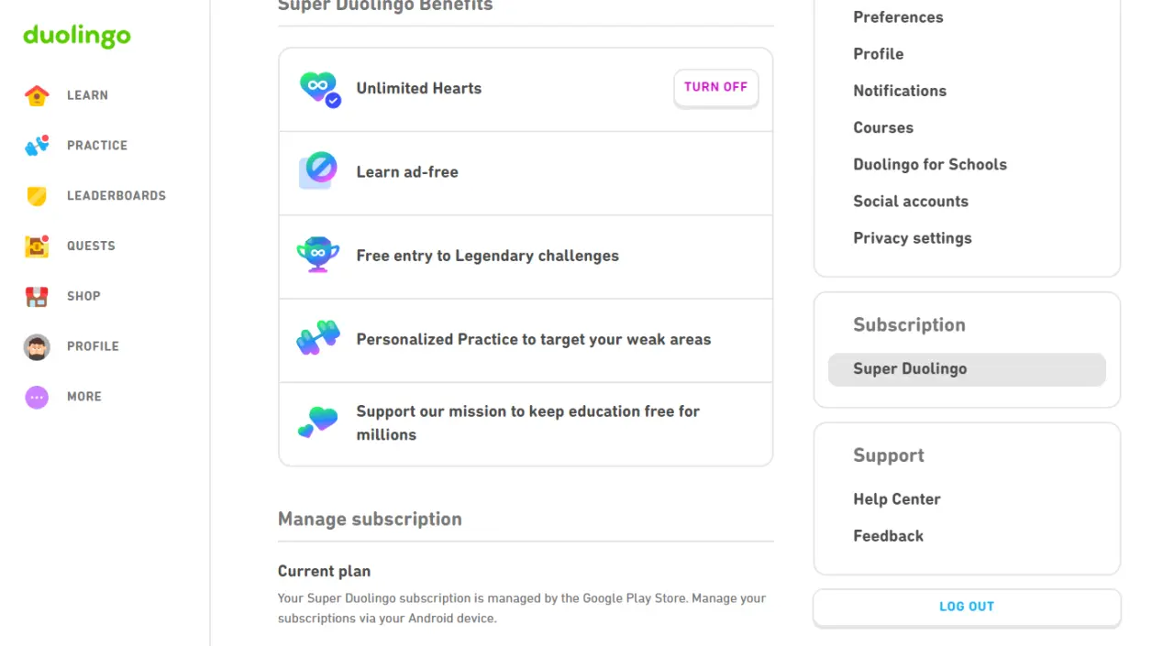Select the Practice dumbbell icon
This screenshot has width=1174, height=646.
coord(37,146)
